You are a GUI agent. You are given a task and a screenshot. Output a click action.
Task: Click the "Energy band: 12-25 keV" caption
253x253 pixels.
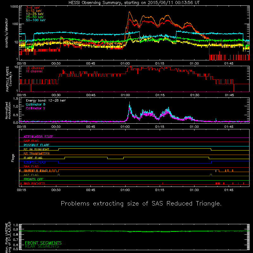click(x=46, y=101)
